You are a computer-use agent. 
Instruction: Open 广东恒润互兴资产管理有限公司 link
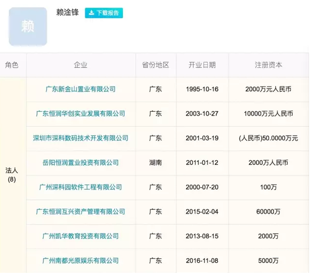coord(80,212)
